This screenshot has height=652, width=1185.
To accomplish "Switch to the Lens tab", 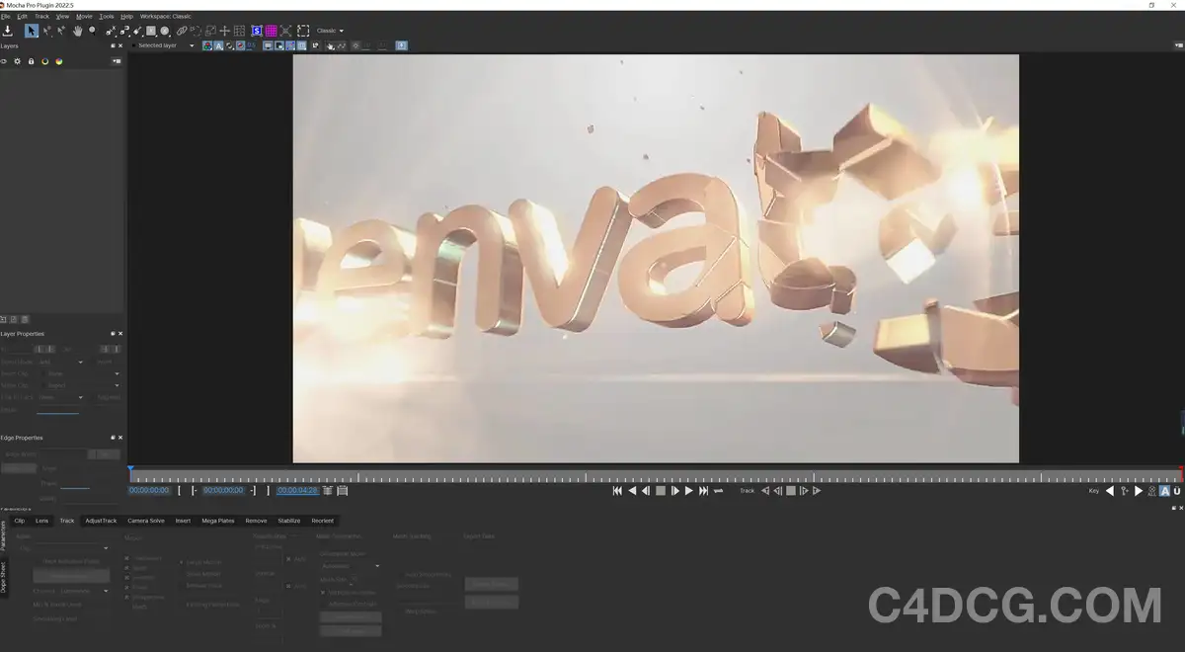I will (41, 521).
